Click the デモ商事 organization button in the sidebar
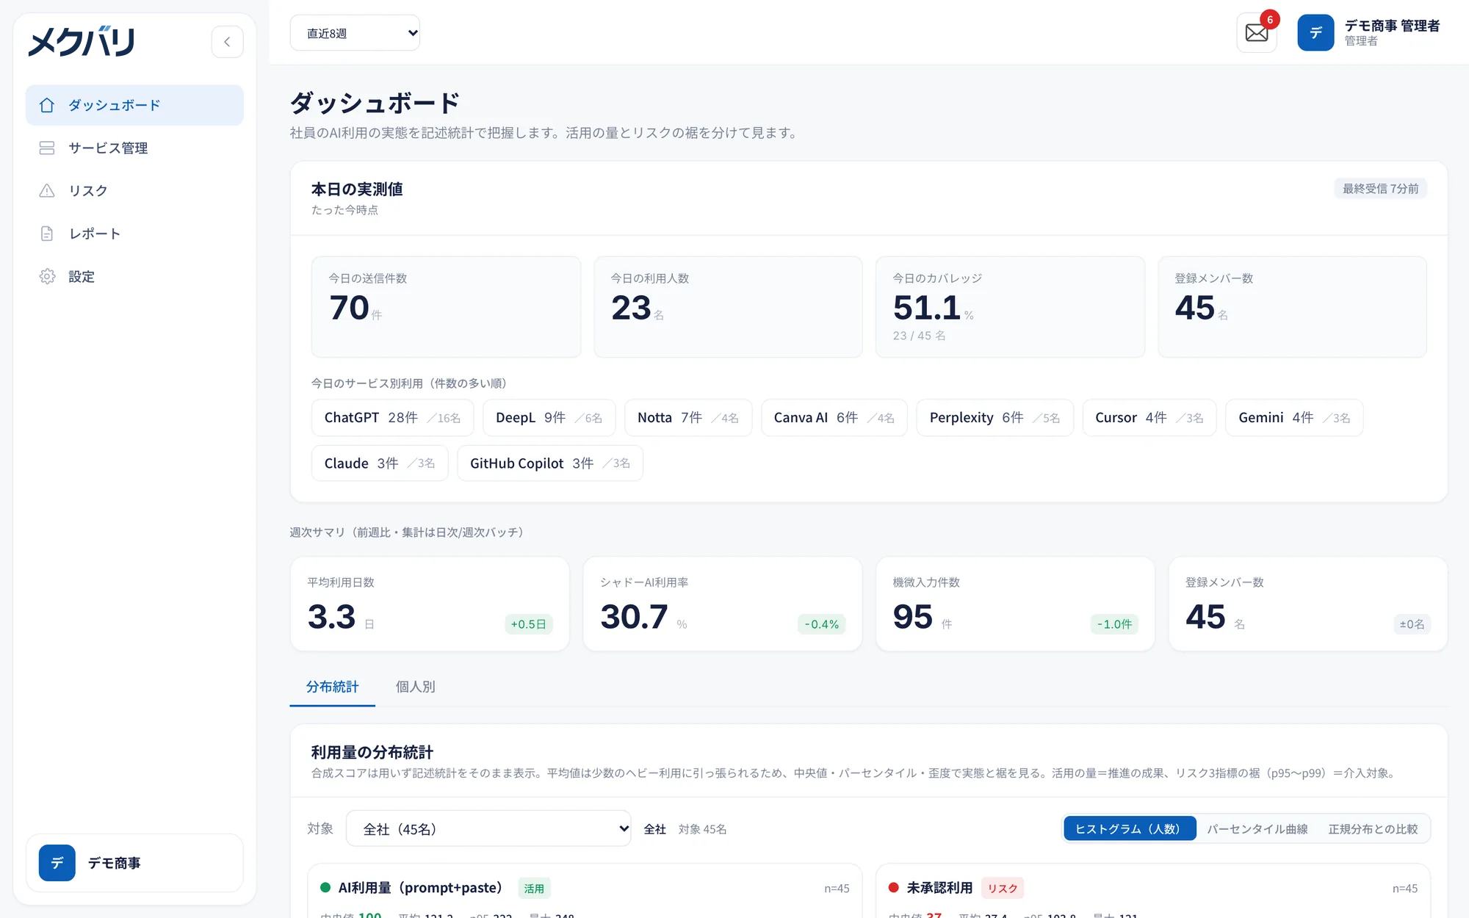This screenshot has height=918, width=1469. click(134, 863)
